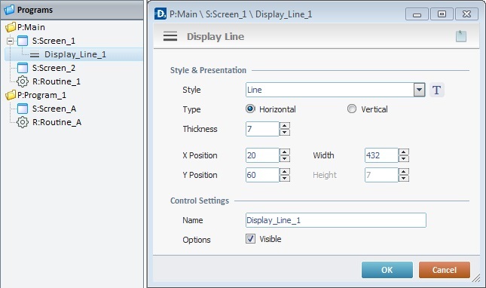Click the R:Routine_A gear icon
This screenshot has height=288, width=486.
(x=23, y=122)
